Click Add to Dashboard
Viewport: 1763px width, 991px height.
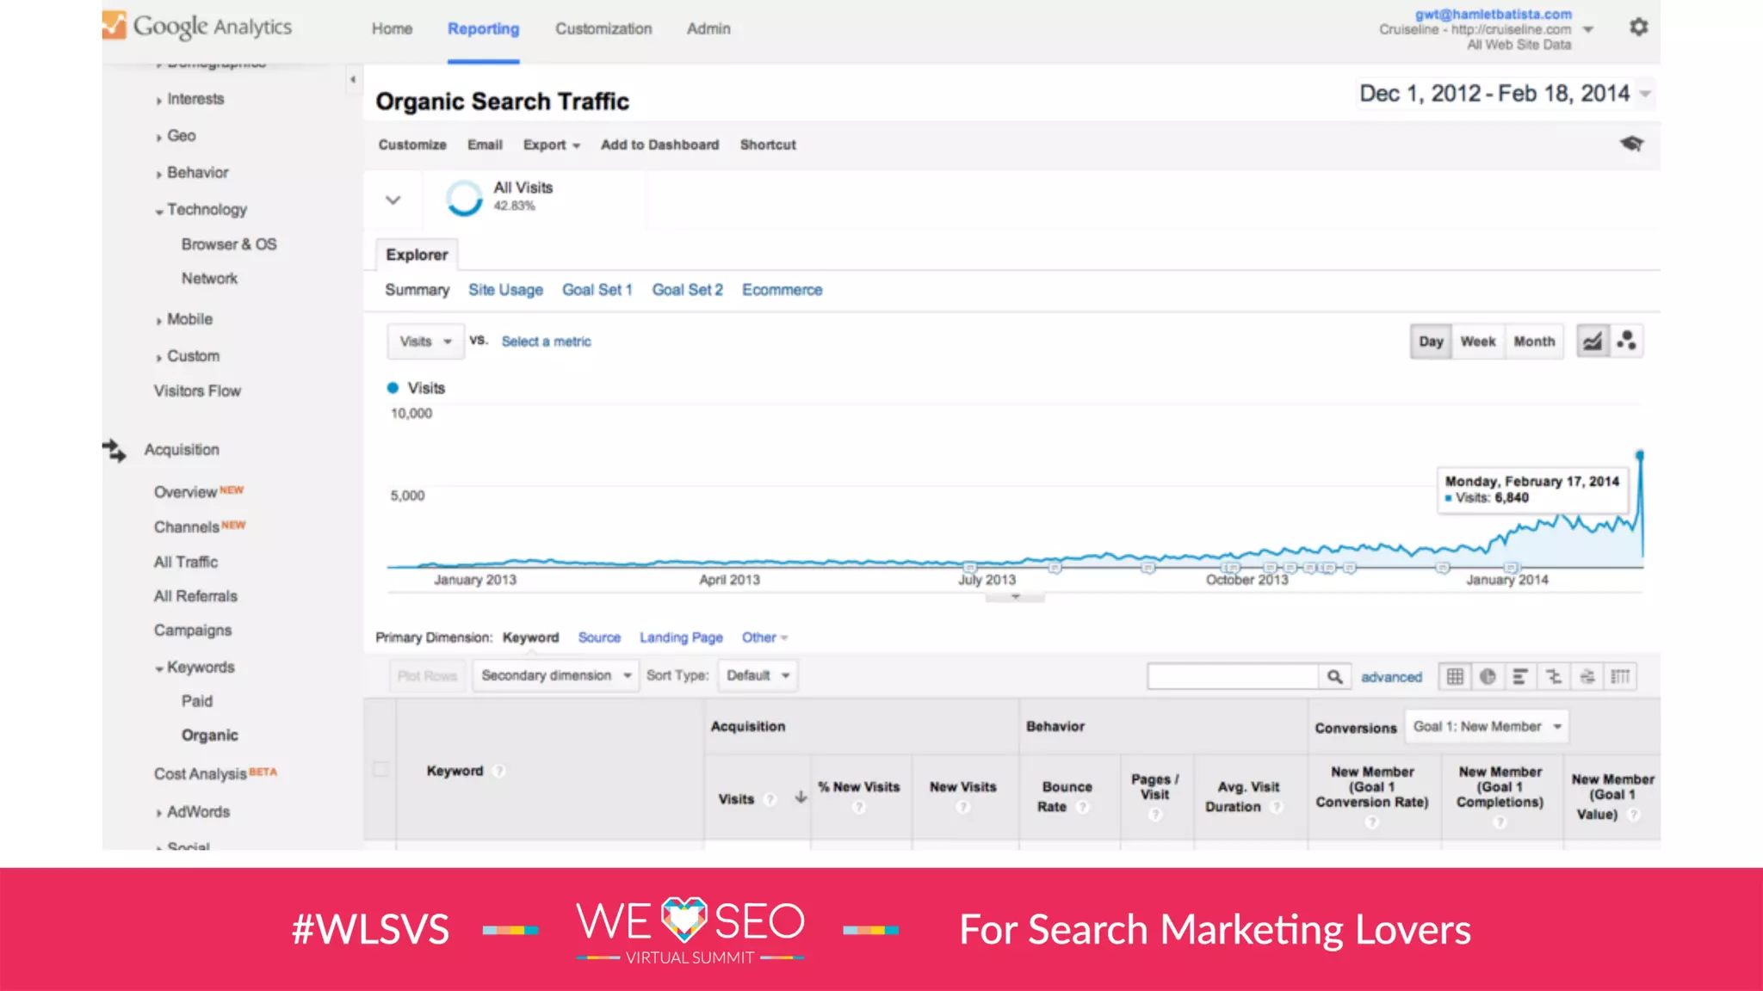[659, 145]
